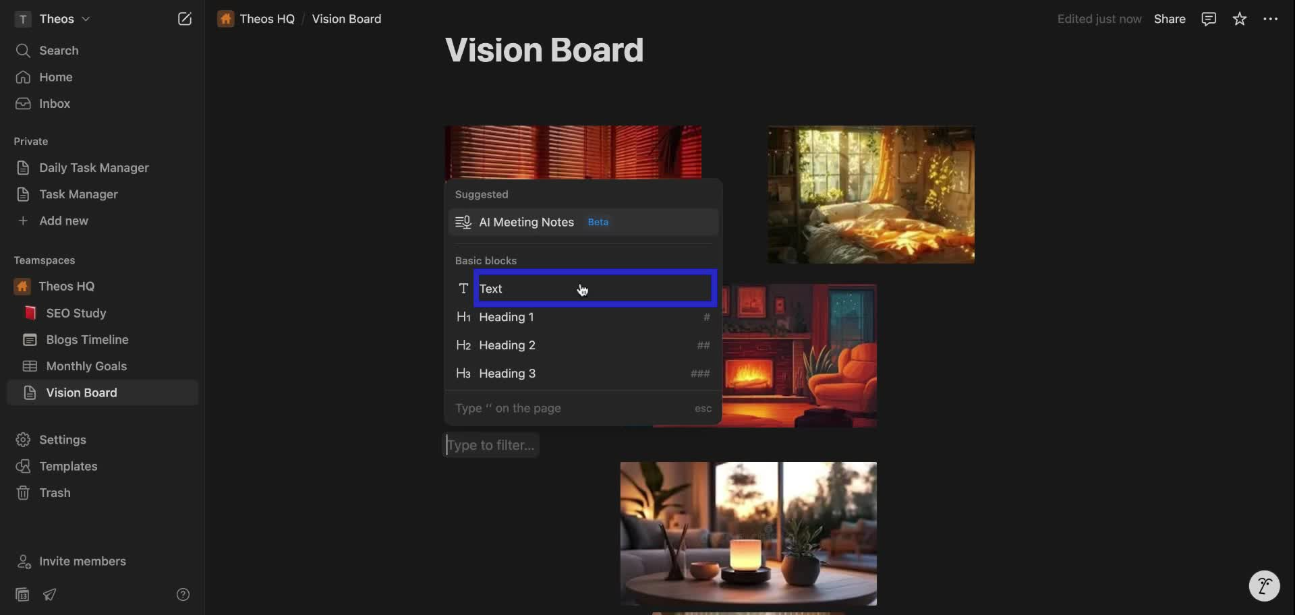Open comments via the comment bubble icon
Viewport: 1295px width, 615px height.
(1208, 19)
